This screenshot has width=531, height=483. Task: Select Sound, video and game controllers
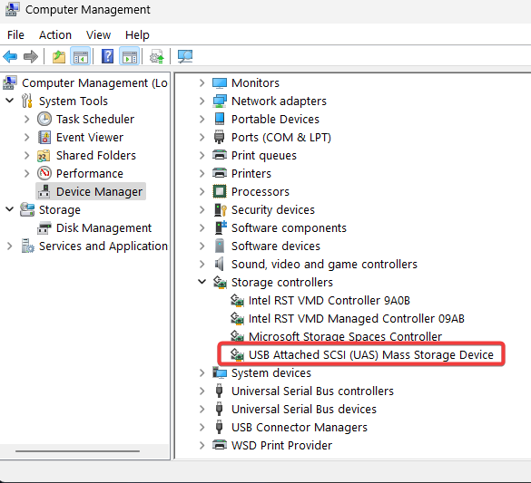[x=324, y=264]
